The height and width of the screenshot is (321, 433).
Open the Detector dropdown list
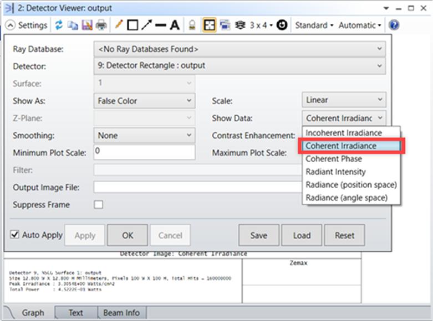coord(240,66)
